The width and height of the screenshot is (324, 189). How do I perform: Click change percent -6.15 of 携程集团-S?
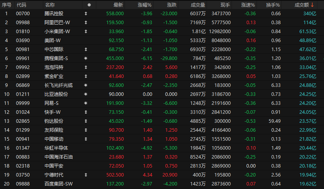tap(147, 58)
